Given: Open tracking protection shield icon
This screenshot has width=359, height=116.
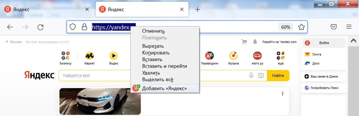Looking at the screenshot, I should [73, 27].
